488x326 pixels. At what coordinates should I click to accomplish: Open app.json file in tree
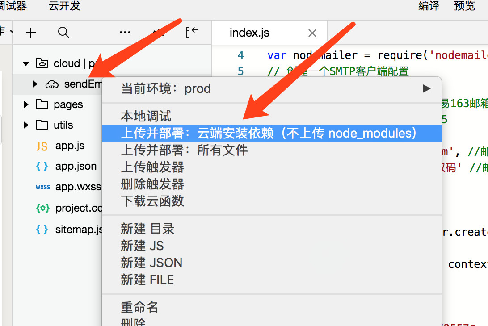click(76, 167)
